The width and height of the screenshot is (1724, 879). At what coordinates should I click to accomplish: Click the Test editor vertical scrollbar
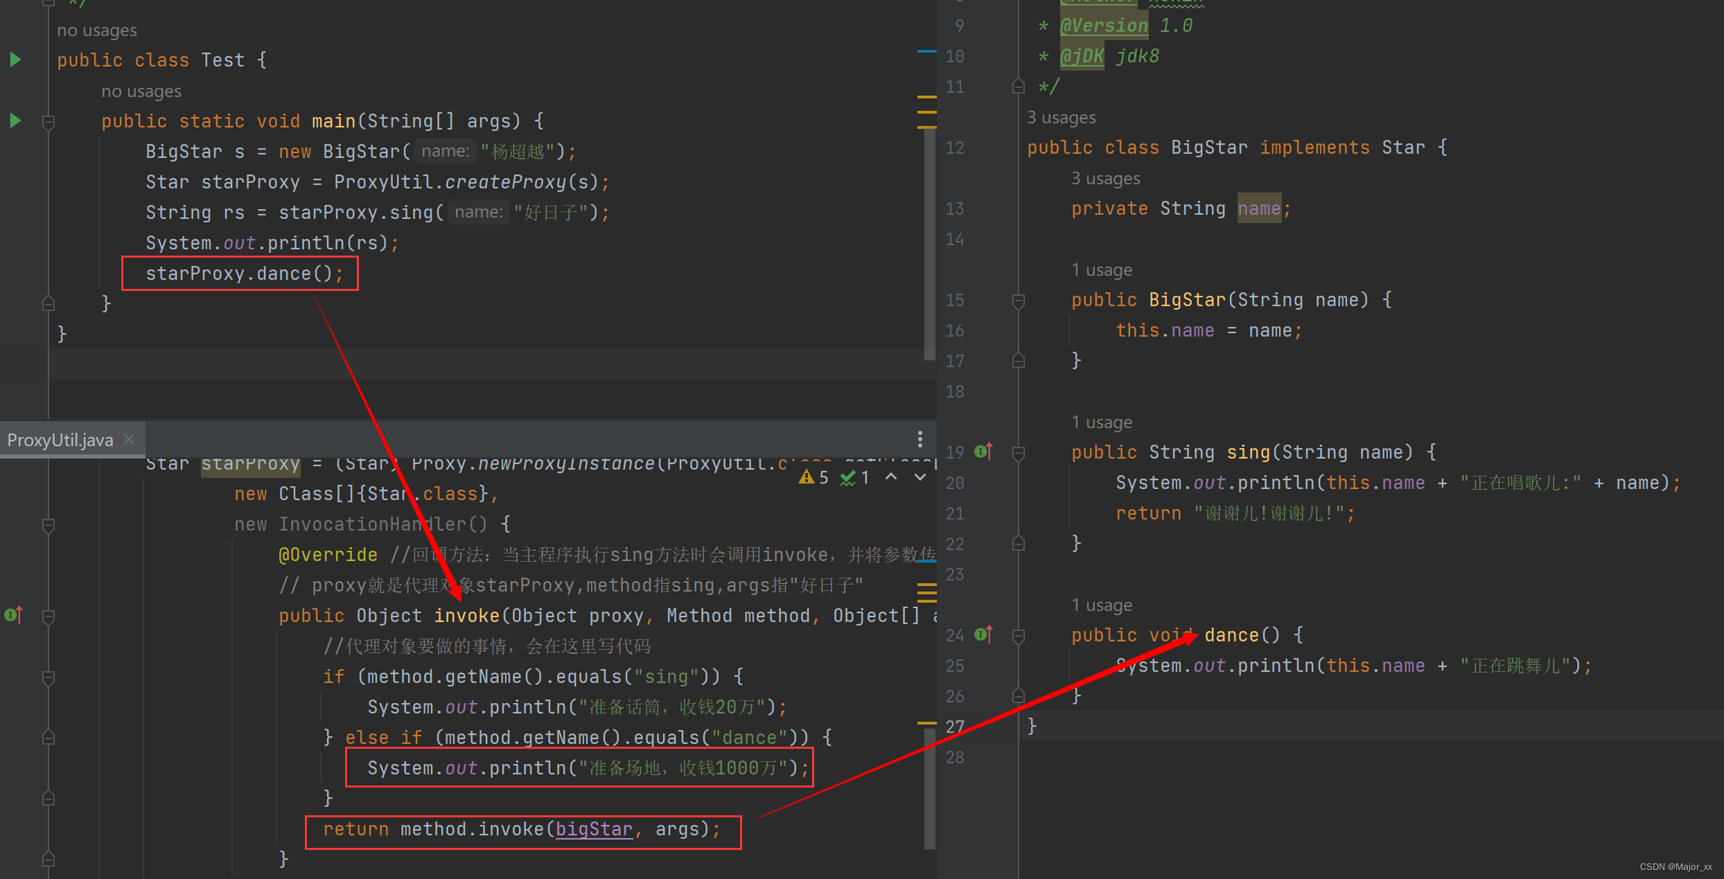929,242
